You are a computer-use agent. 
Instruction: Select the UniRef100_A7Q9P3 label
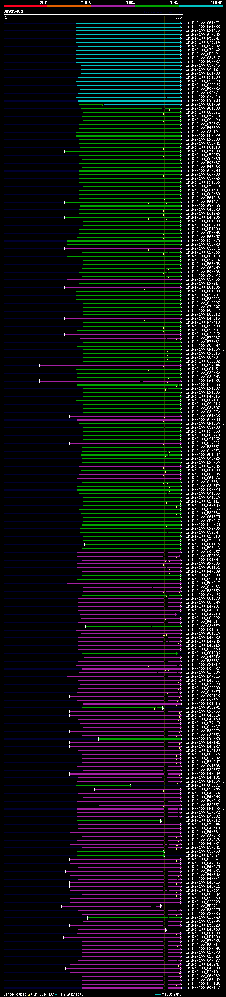tap(203, 595)
